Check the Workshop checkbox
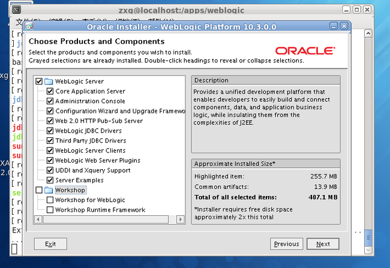 [x=39, y=190]
